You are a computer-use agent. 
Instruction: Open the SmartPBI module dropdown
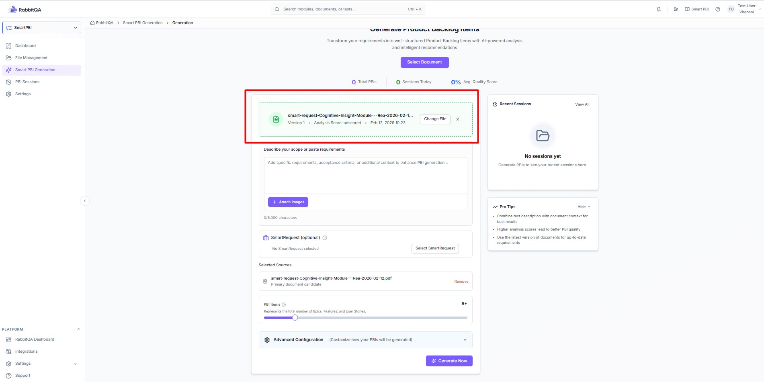42,28
